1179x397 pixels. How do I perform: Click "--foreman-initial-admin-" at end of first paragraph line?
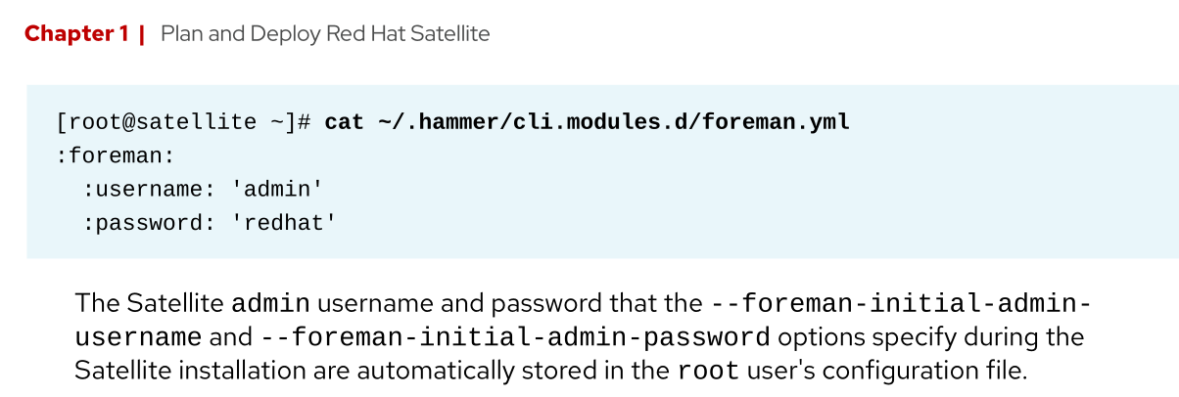pyautogui.click(x=901, y=303)
